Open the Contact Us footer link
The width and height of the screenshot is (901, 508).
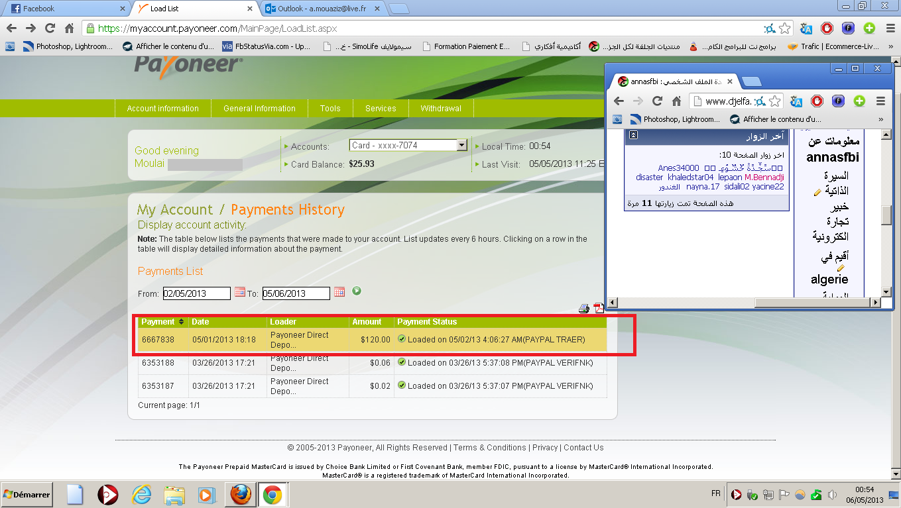(x=583, y=447)
